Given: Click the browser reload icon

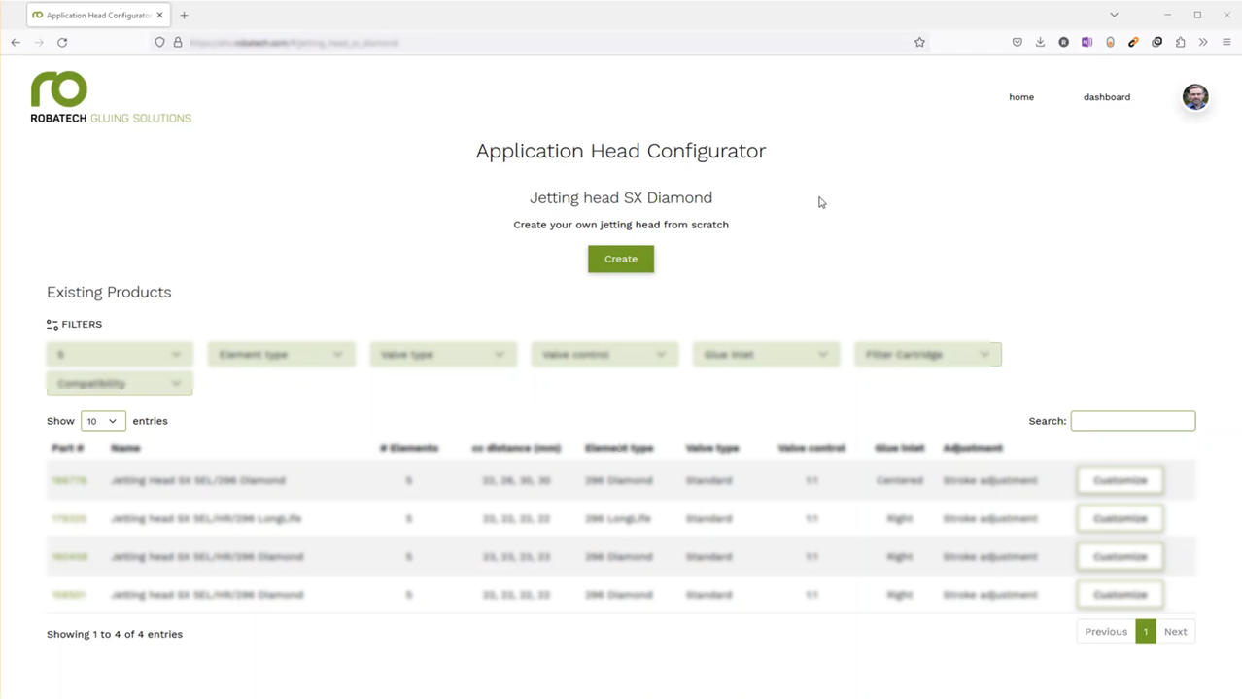Looking at the screenshot, I should point(62,43).
